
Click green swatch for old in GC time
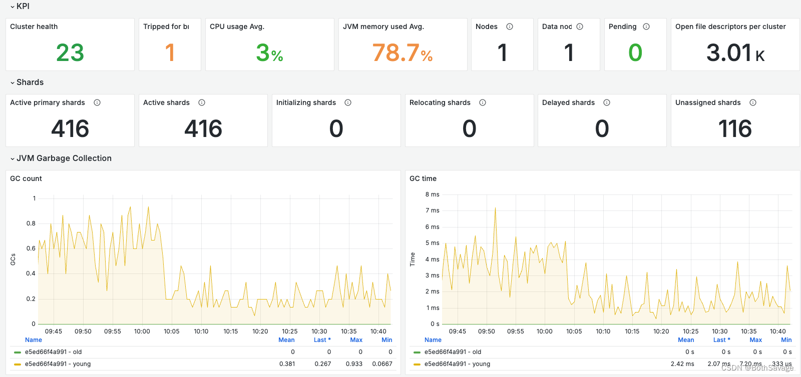(x=417, y=352)
